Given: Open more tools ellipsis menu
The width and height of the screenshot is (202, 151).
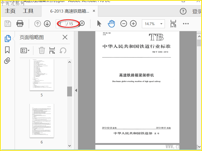Looking at the screenshot, I should pos(186,24).
